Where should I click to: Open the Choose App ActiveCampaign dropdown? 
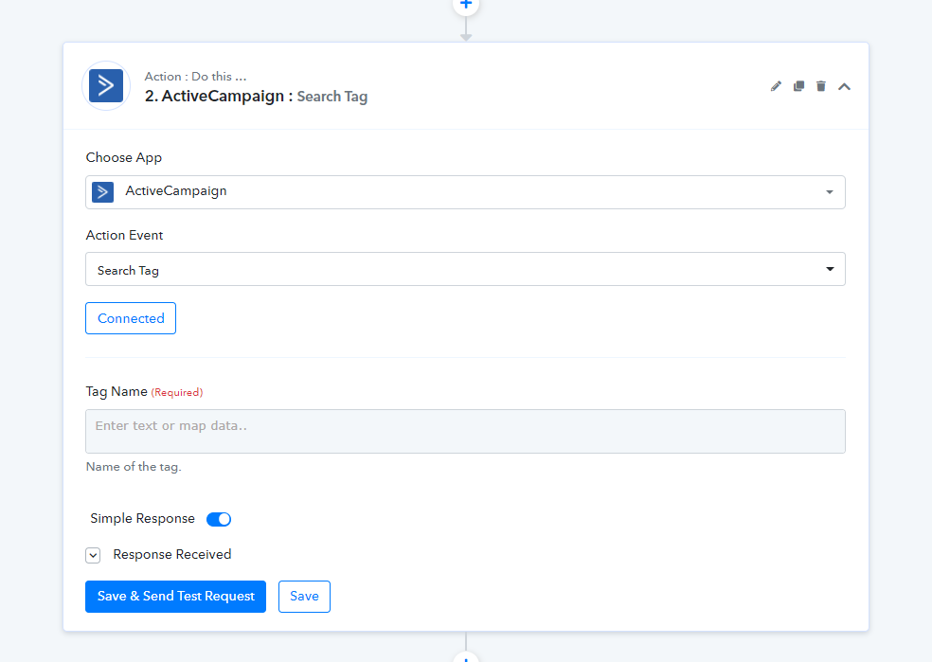465,192
